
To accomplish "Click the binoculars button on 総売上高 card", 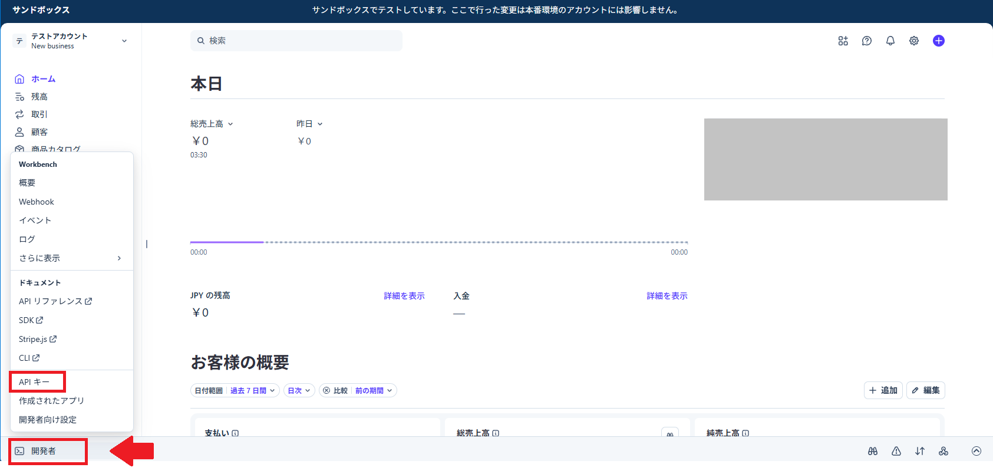I will pos(670,433).
